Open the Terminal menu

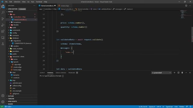(x=39, y=2)
